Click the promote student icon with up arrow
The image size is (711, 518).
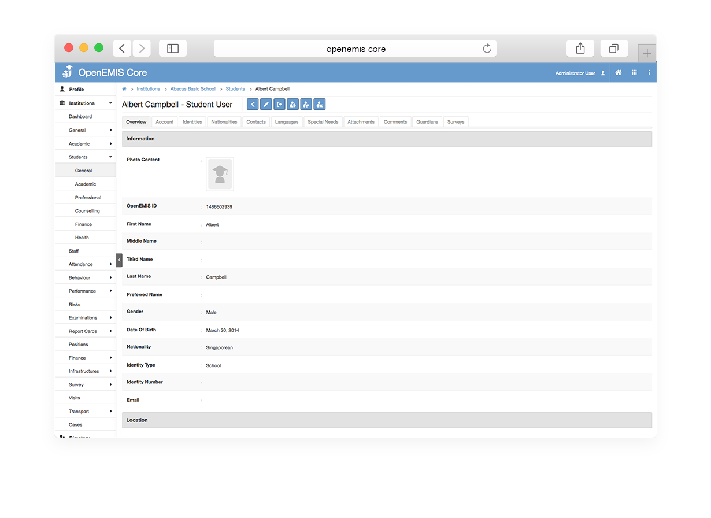tap(292, 104)
